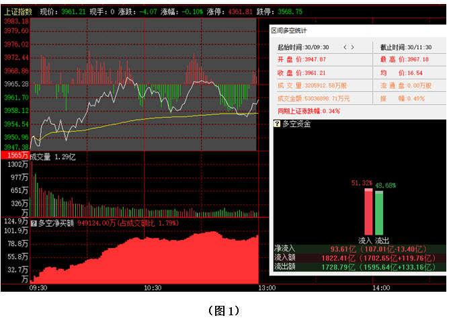
Task: Click the previous arrow next to 起始时间
Action: pos(345,47)
